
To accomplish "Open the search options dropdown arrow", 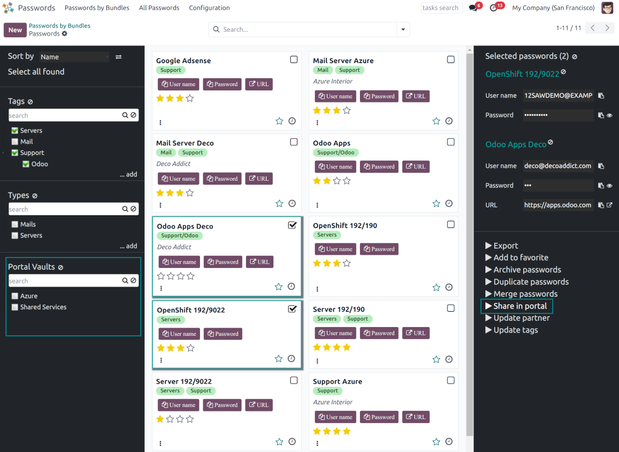I will [403, 30].
